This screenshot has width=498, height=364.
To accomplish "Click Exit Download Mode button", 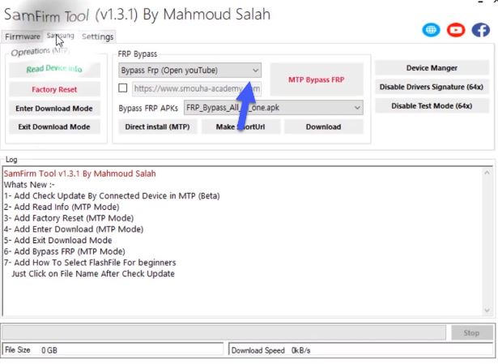I will (54, 126).
